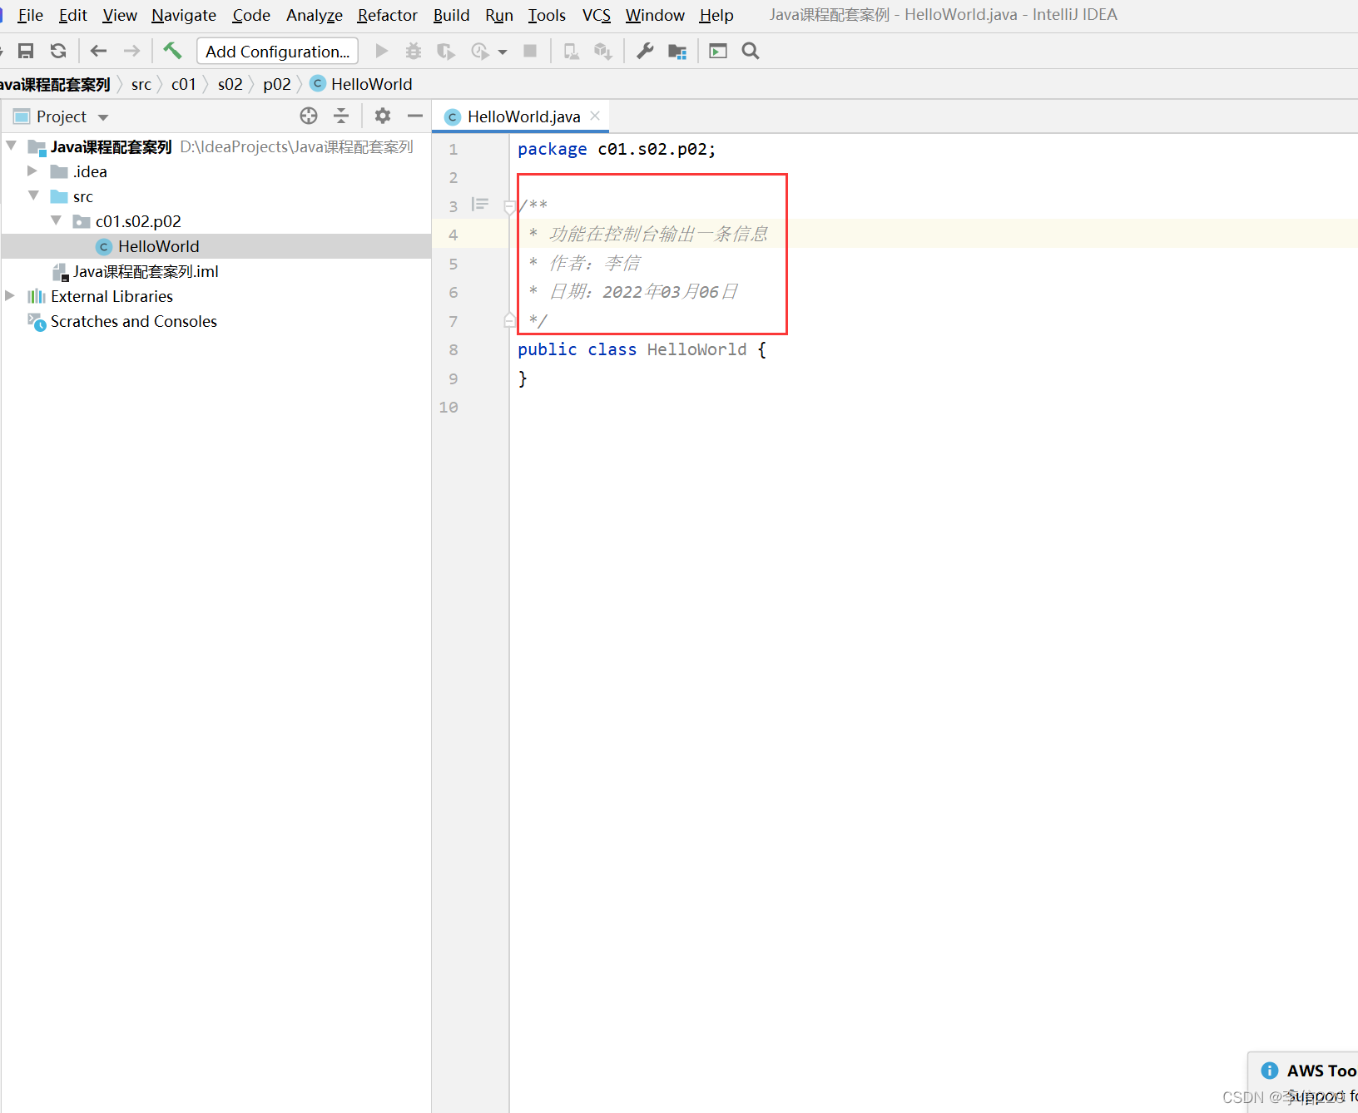Close the HelloWorld.java tab
Screen dimensions: 1358x1113
[x=595, y=116]
